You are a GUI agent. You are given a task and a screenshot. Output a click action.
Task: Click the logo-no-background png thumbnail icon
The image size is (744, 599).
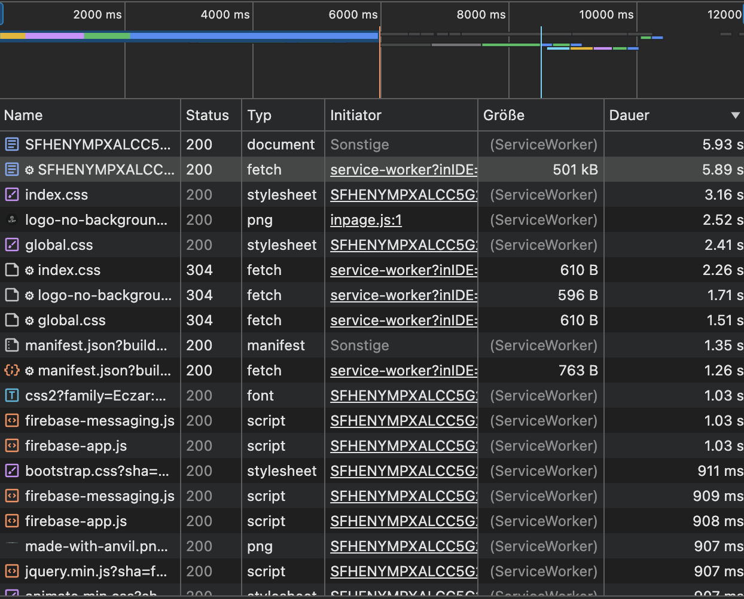click(x=11, y=219)
